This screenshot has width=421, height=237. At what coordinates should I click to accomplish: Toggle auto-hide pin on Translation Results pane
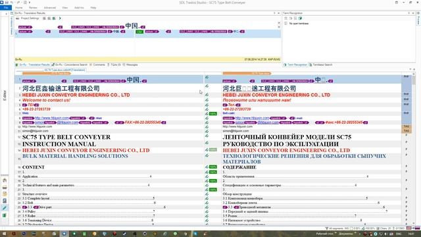coord(274,13)
